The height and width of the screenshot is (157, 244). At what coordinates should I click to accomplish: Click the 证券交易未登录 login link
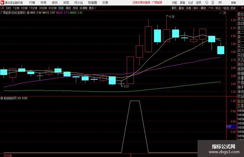[141, 3]
